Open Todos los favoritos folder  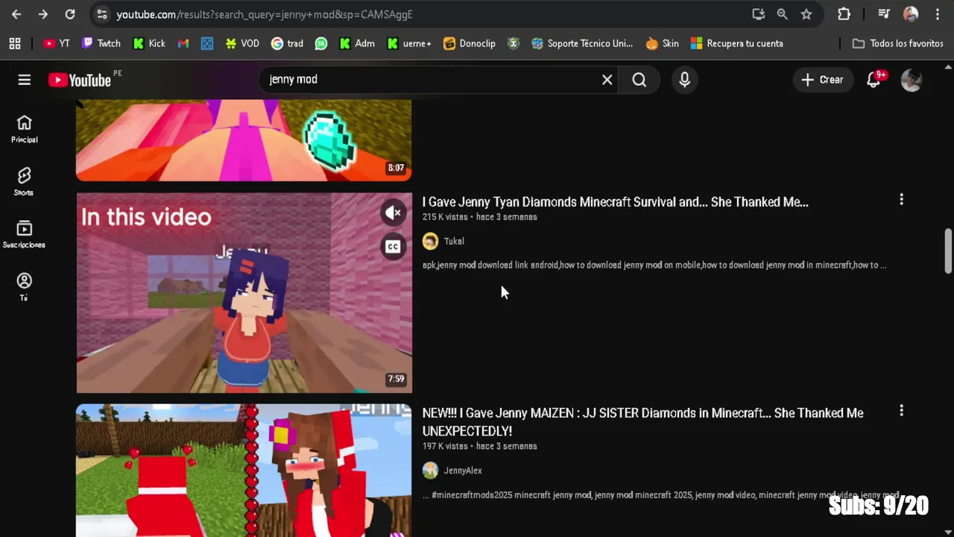click(898, 43)
